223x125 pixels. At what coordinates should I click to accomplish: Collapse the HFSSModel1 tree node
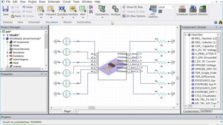pyautogui.click(x=4, y=39)
